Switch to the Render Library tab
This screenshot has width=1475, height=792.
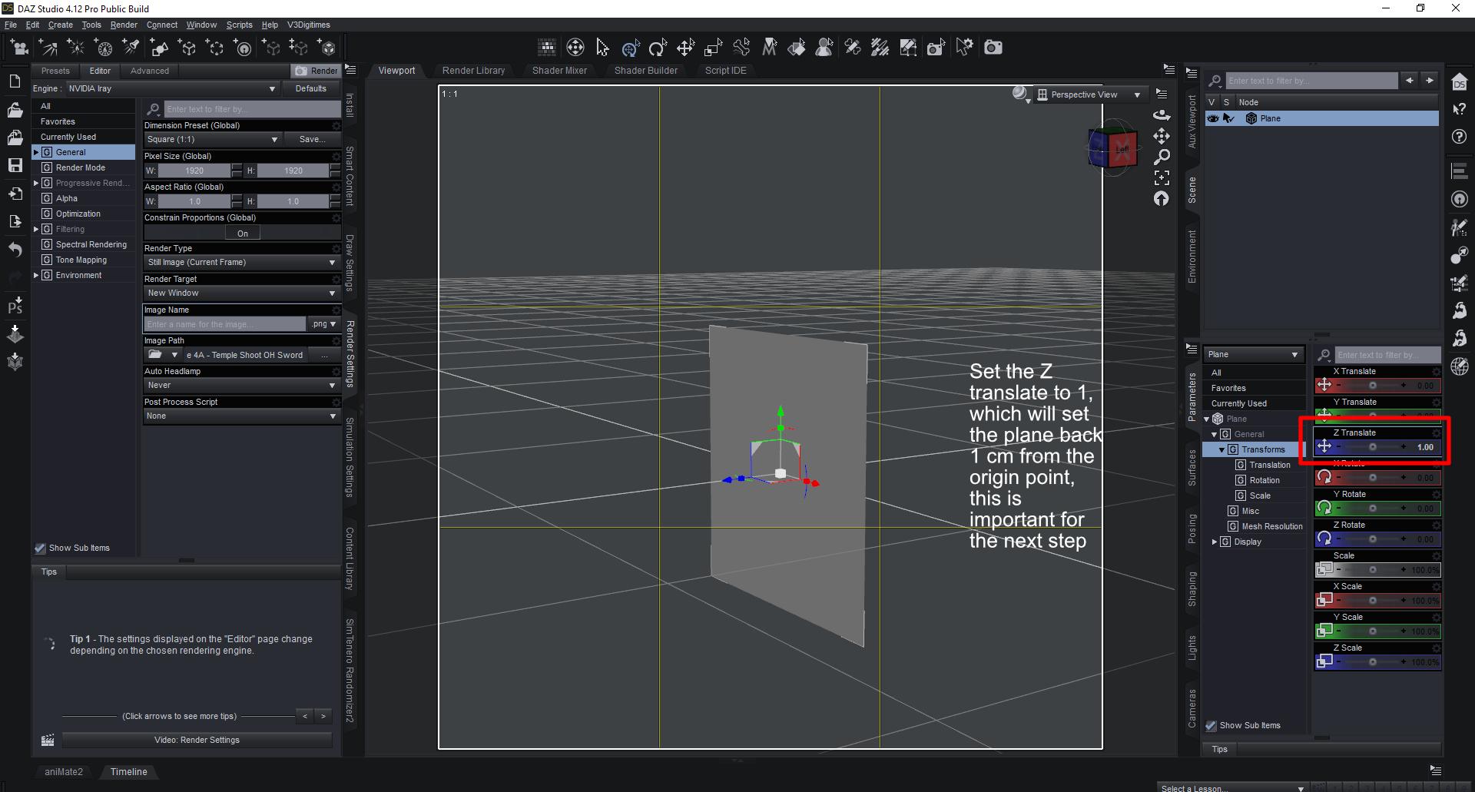(x=473, y=71)
